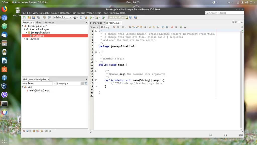Run the project with the green play icon
This screenshot has height=145, width=257.
click(91, 17)
